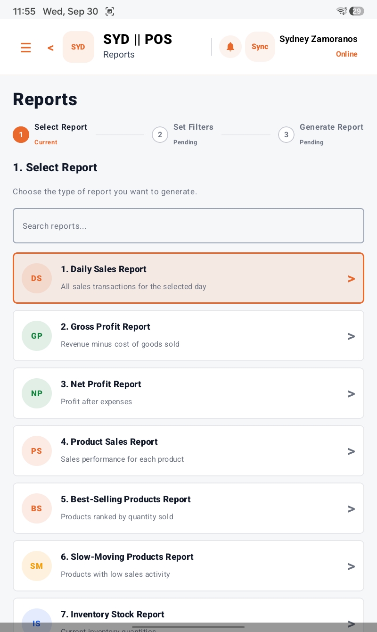Open Gross Profit Report chevron

tap(351, 336)
